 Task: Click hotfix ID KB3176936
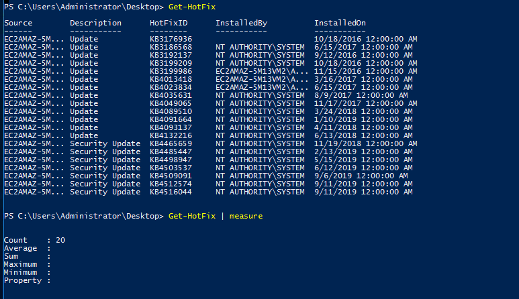pyautogui.click(x=171, y=39)
